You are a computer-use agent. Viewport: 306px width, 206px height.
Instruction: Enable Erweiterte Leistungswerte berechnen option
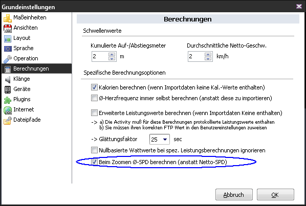[94, 112]
